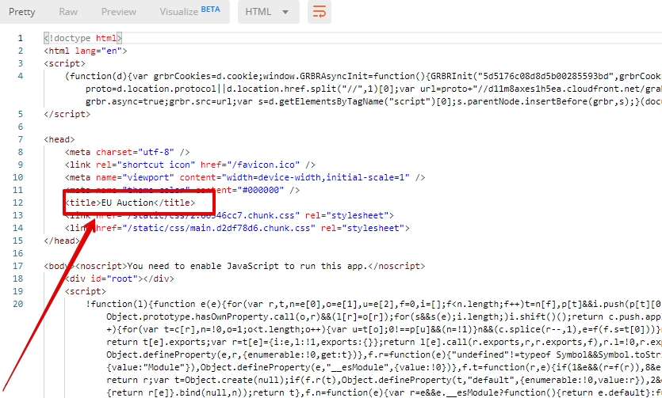The width and height of the screenshot is (662, 398).
Task: Click the opening head tag
Action: (x=59, y=139)
